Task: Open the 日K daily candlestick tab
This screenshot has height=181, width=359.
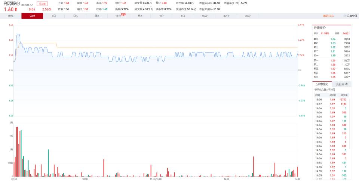Action: click(x=75, y=16)
